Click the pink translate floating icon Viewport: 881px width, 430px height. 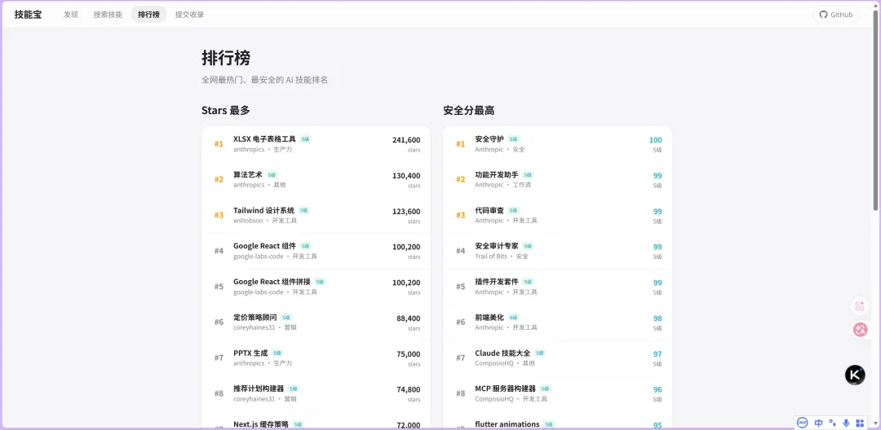click(860, 330)
